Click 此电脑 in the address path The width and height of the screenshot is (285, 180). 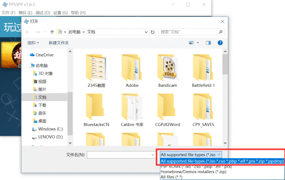(74, 32)
